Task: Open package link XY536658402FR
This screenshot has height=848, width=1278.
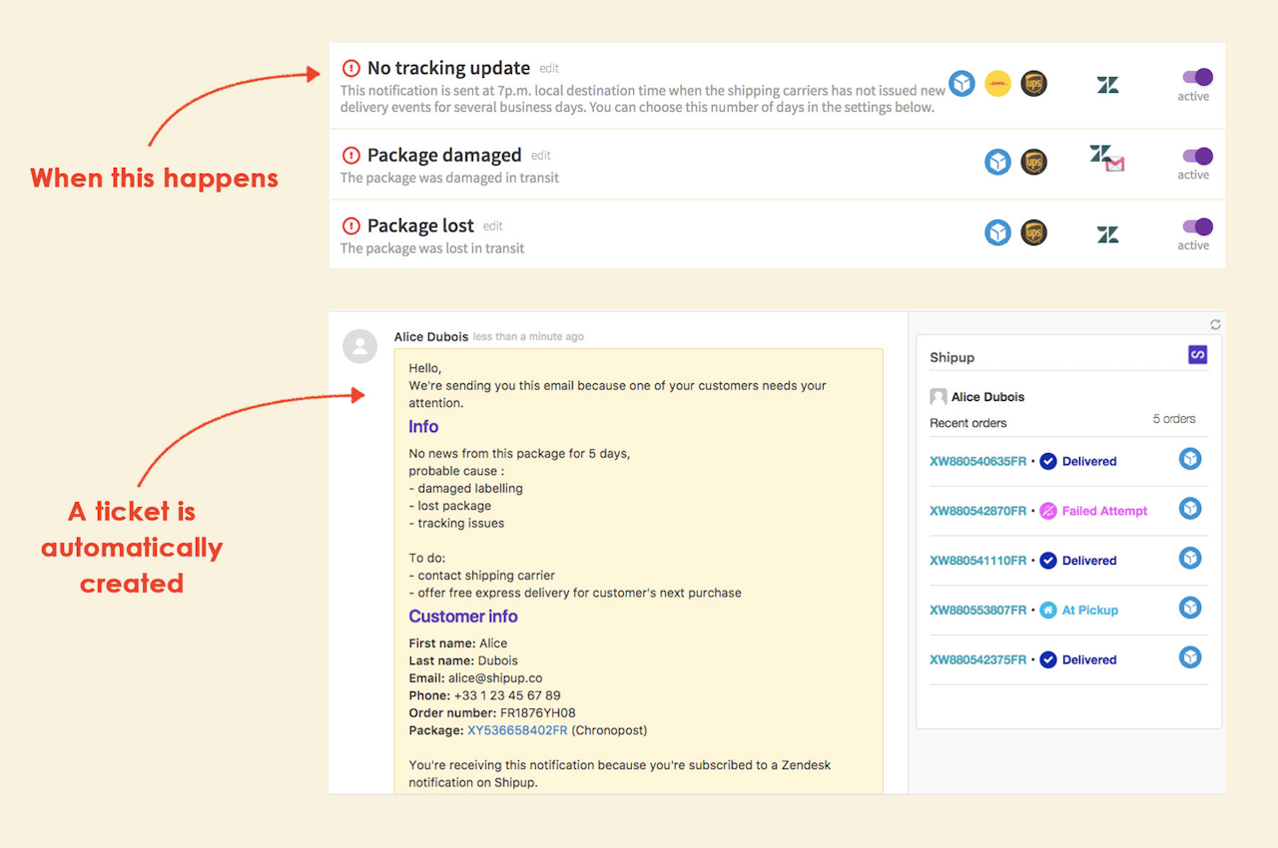Action: (x=517, y=730)
